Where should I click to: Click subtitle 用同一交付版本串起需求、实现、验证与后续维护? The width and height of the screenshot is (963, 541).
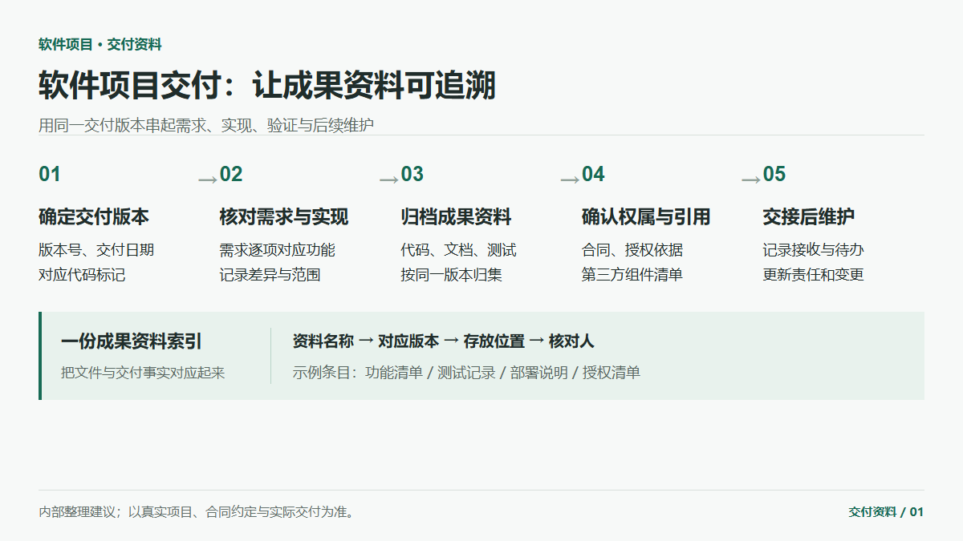pyautogui.click(x=206, y=125)
